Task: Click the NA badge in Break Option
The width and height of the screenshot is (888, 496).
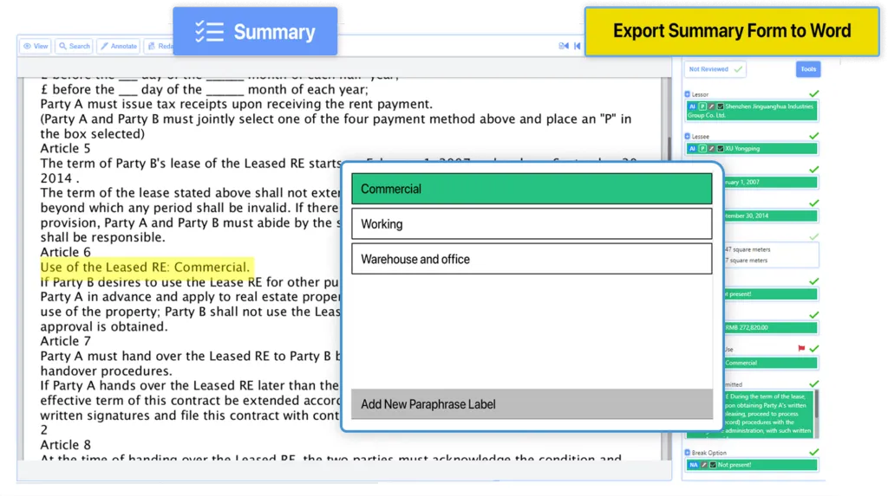Action: (693, 465)
